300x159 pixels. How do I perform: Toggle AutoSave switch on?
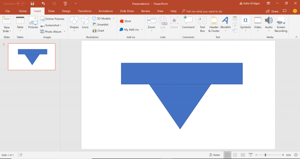tap(21, 4)
